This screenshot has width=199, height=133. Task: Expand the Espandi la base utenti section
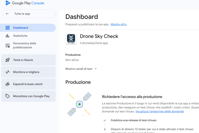pyautogui.click(x=29, y=84)
